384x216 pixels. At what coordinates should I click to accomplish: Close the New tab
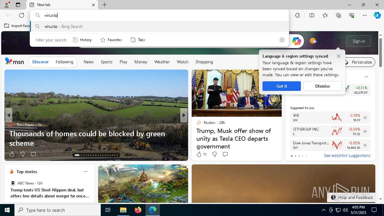click(x=93, y=5)
